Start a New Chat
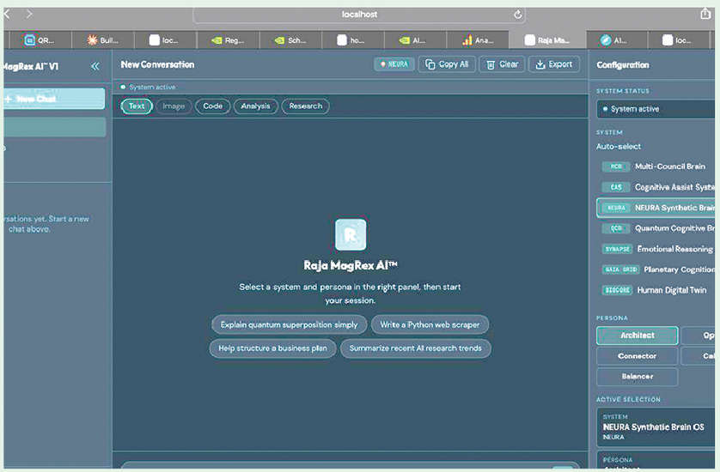720x472 pixels. pyautogui.click(x=53, y=99)
